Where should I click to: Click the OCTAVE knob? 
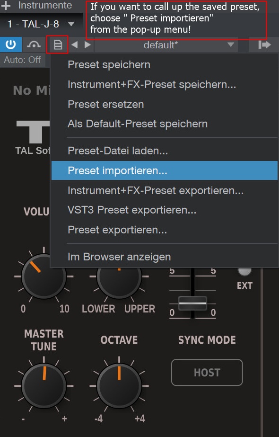119,386
